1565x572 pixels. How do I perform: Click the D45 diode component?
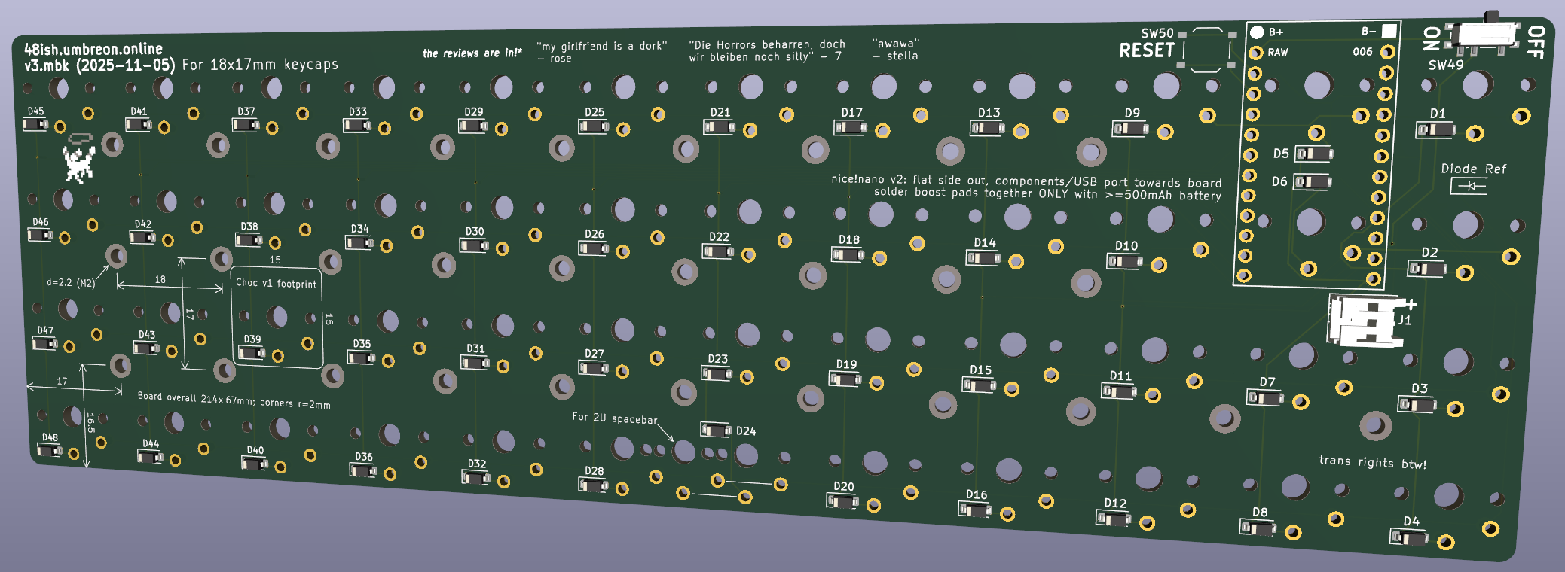[35, 124]
